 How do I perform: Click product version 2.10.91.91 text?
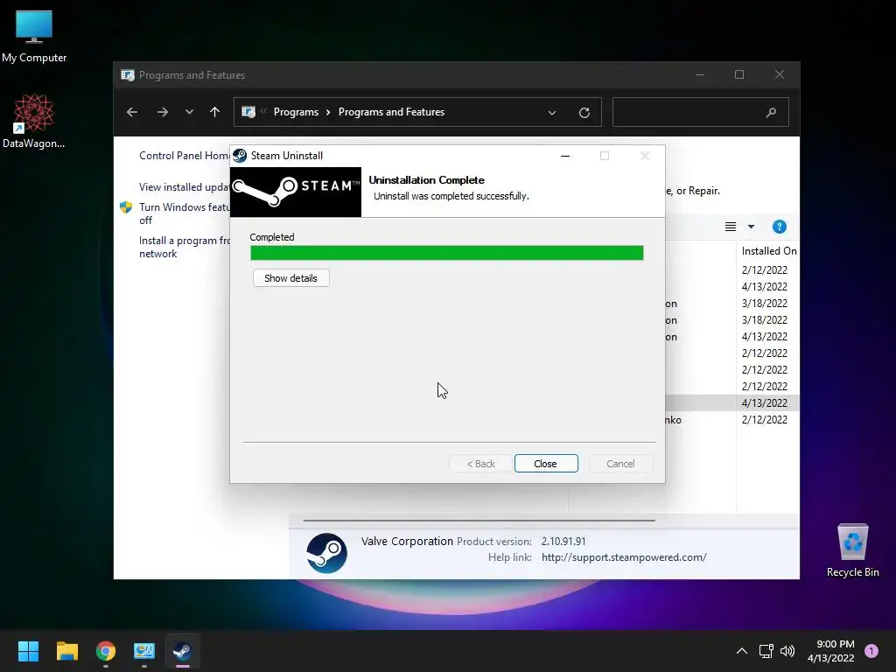click(563, 541)
